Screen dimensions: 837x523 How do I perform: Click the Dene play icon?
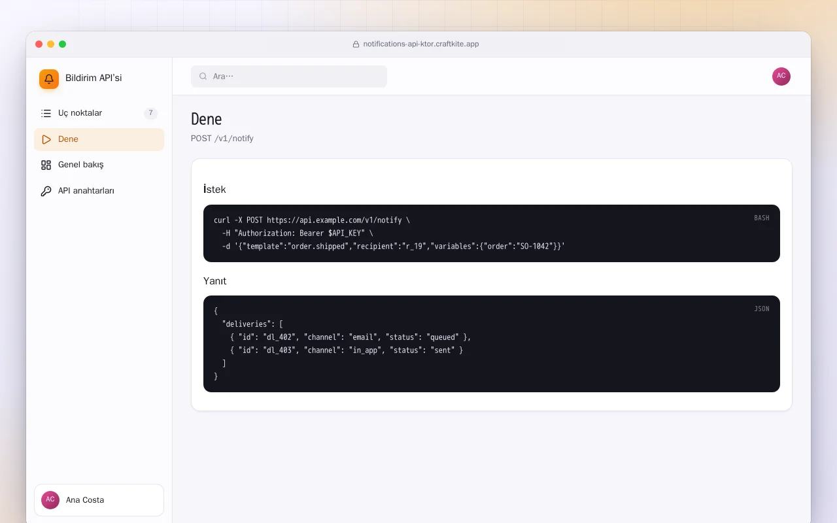[46, 139]
